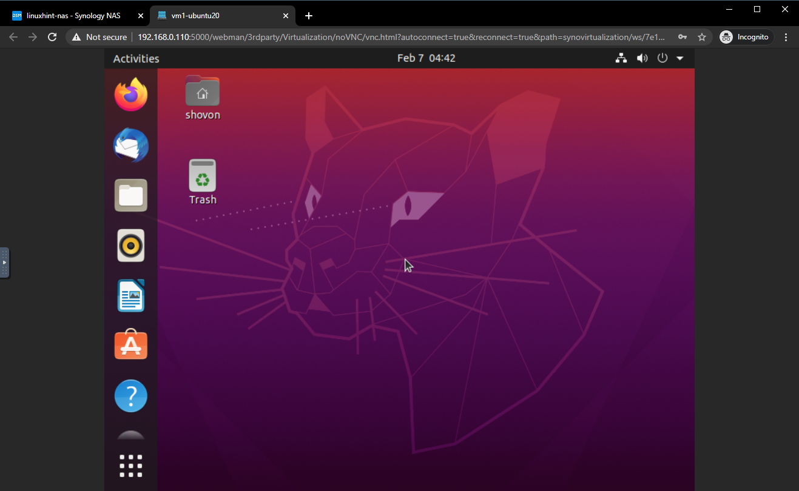Open the clock showing Feb 7 04:42
The height and width of the screenshot is (491, 799).
(x=426, y=58)
